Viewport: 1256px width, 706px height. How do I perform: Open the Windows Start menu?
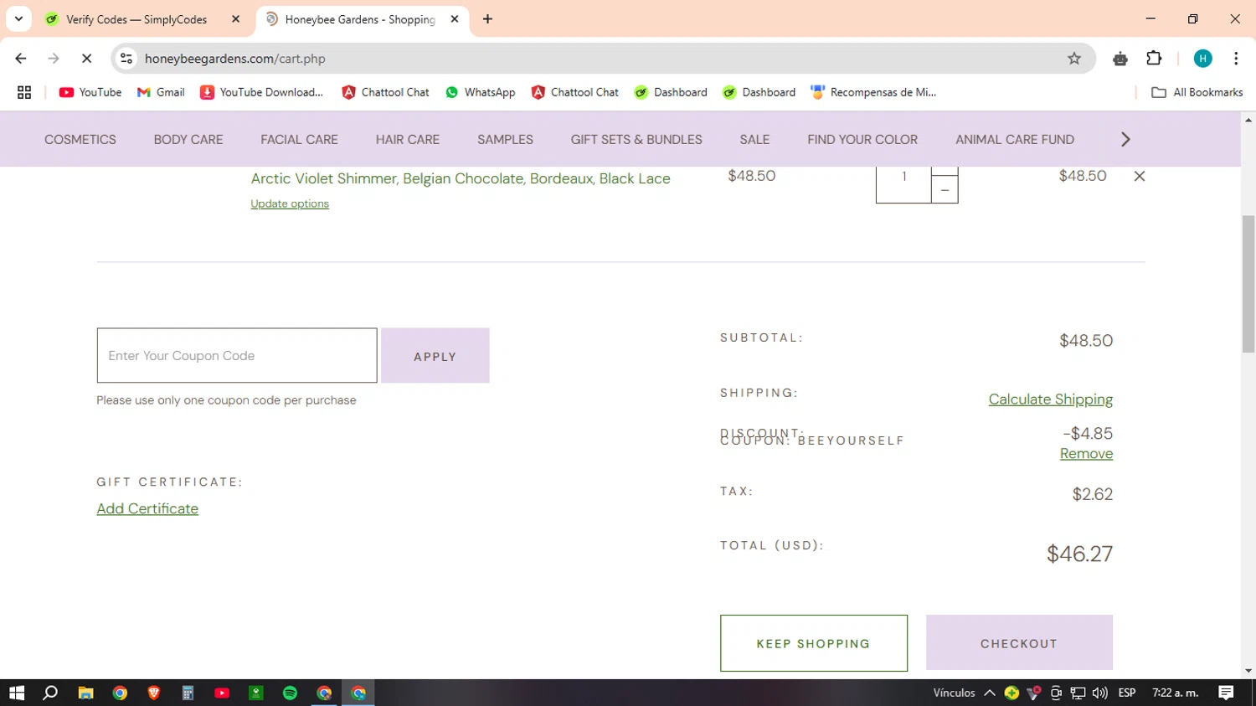[x=17, y=693]
